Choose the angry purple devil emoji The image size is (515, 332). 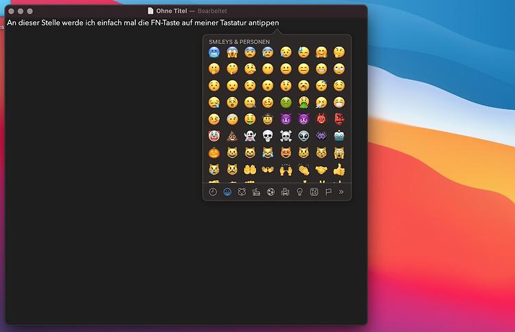304,120
